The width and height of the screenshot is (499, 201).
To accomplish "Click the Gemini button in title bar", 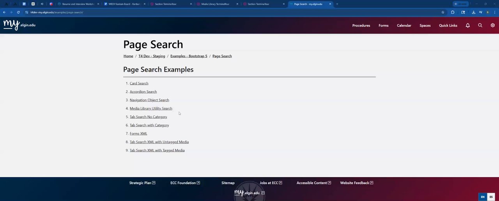I will 460,4.
